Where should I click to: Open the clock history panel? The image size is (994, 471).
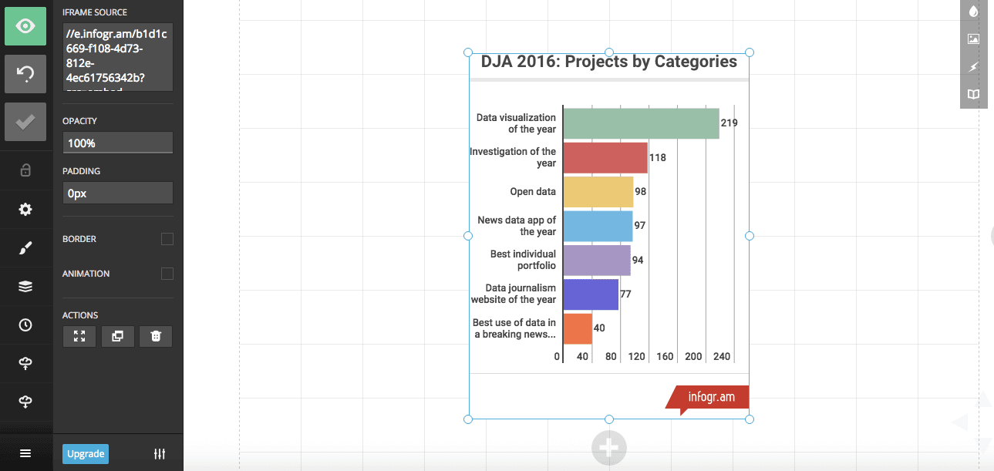pyautogui.click(x=25, y=325)
